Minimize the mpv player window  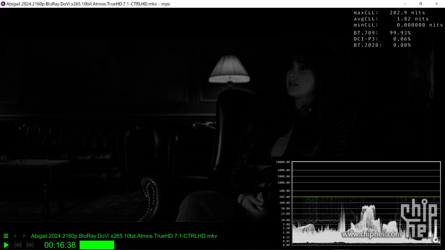(x=403, y=4)
